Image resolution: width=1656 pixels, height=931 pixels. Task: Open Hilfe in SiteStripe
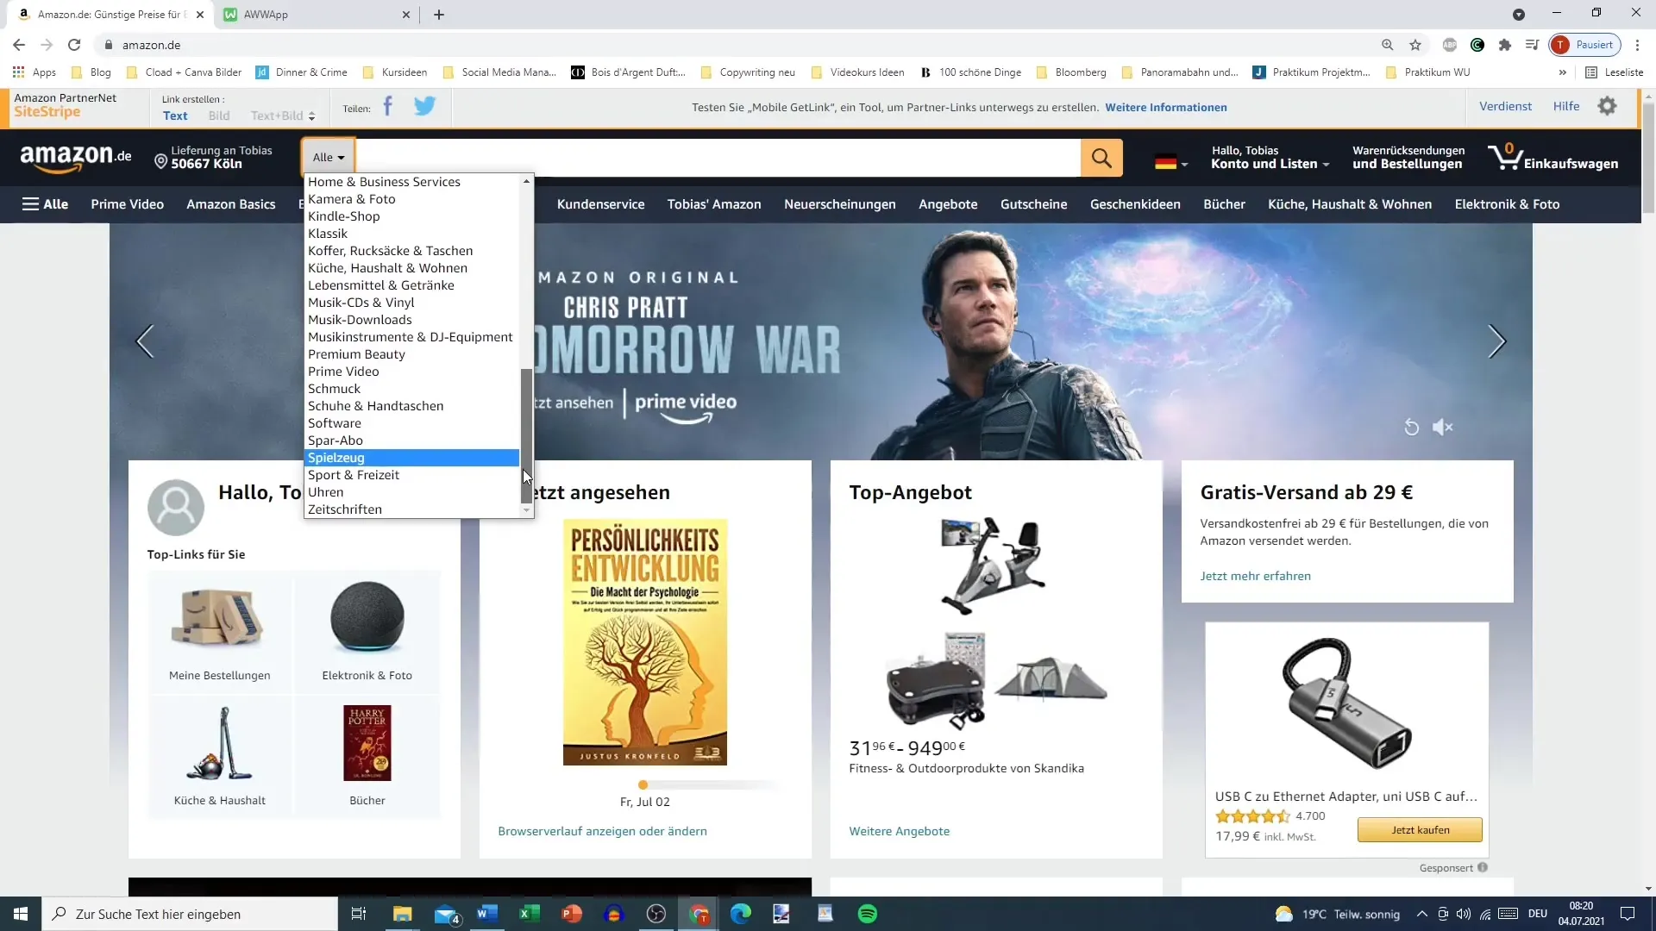1566,106
